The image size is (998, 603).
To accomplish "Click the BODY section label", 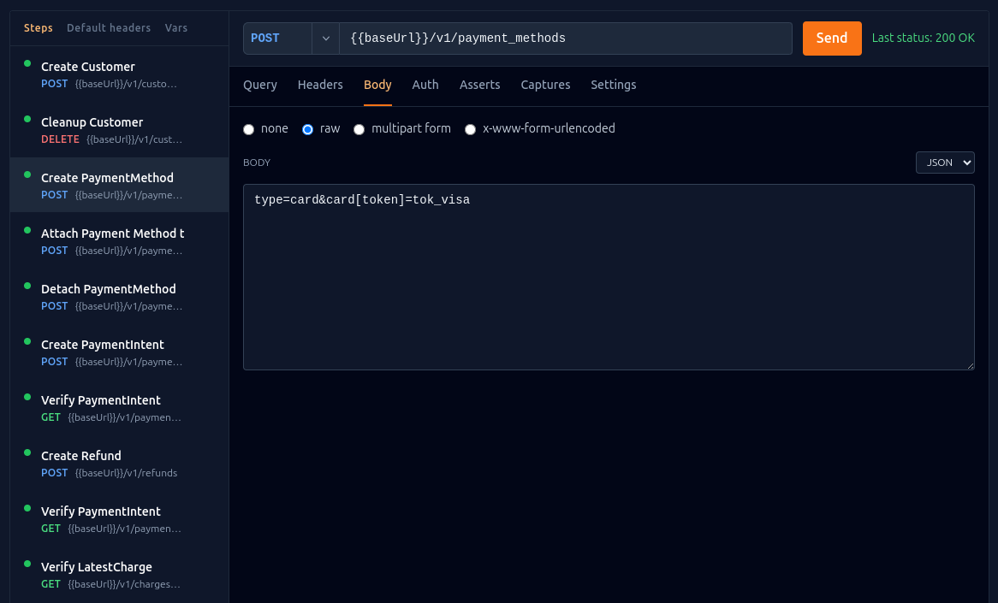I will 257,163.
